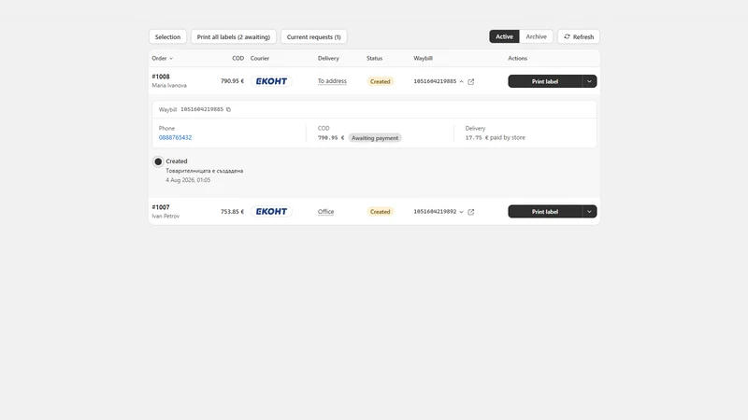
Task: Print label for order #1007
Action: tap(545, 212)
